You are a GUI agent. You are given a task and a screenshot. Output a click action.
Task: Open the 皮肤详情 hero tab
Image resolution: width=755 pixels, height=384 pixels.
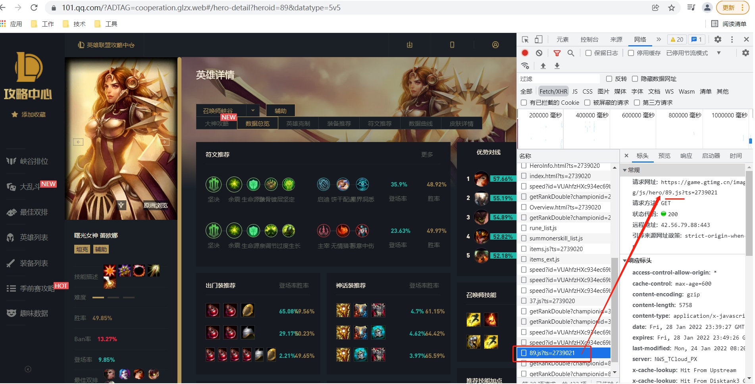coord(461,123)
